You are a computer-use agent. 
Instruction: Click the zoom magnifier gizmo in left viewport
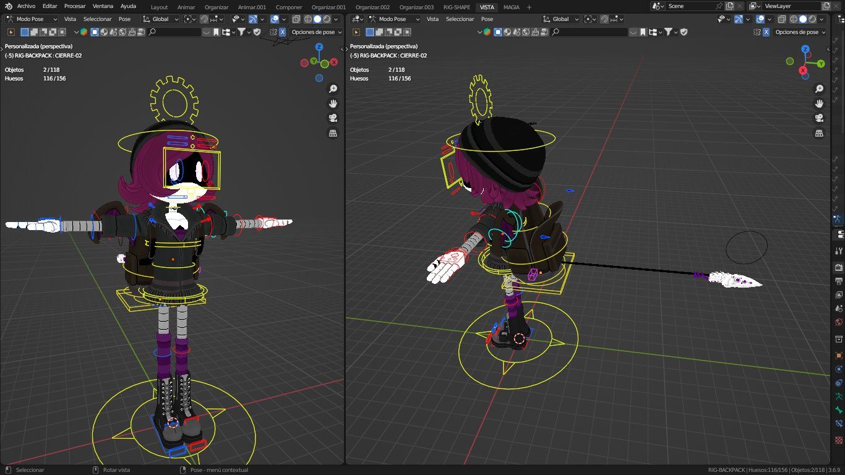point(333,88)
